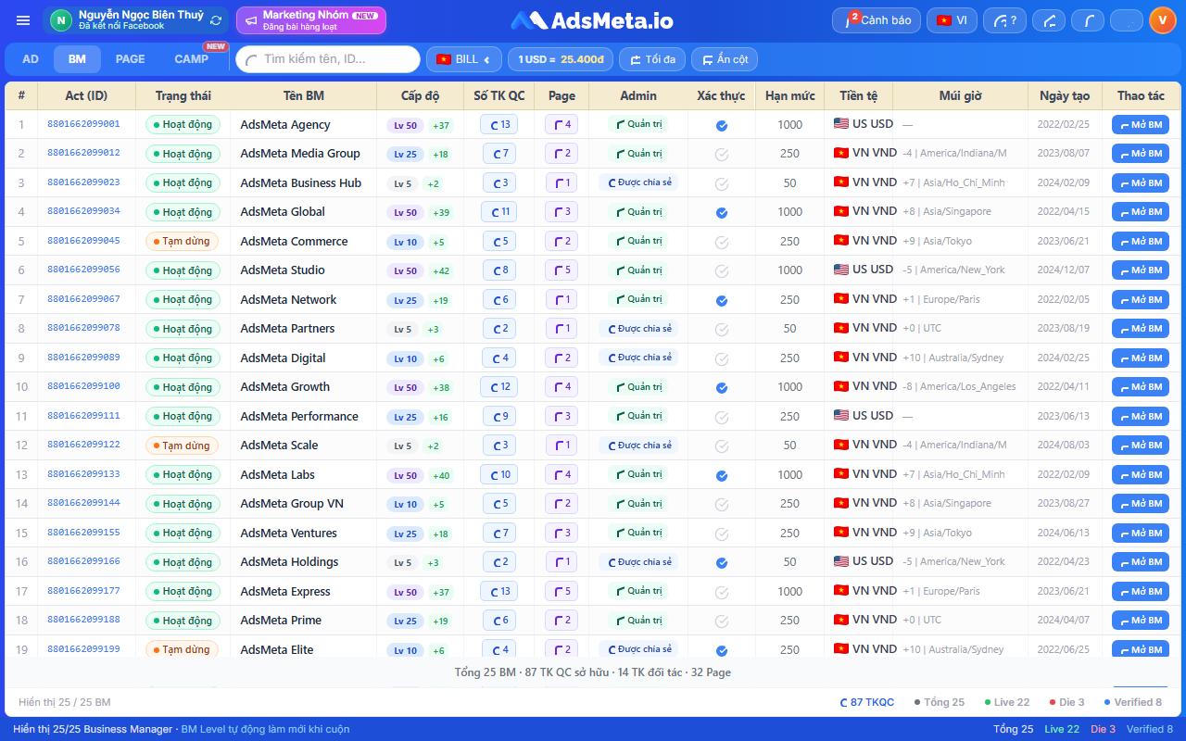Click the Quản trị admin badge for AdsMeta Commerce

(638, 241)
